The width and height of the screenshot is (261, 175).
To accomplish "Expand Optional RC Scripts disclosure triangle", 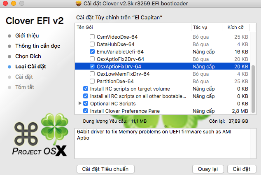I will point(80,103).
